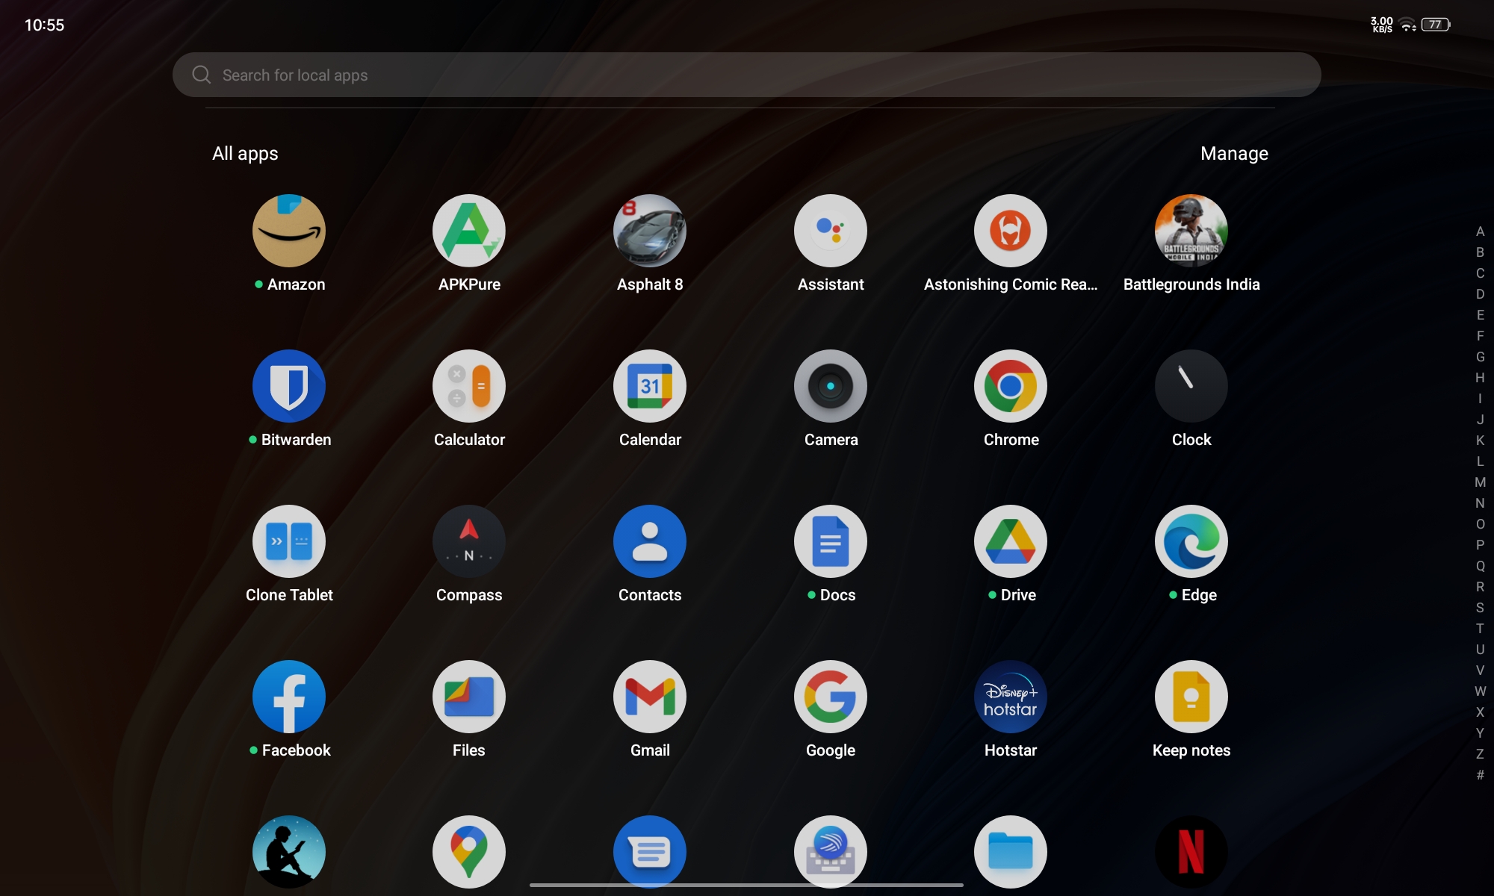Open the Compass app
The image size is (1494, 896).
tap(469, 541)
